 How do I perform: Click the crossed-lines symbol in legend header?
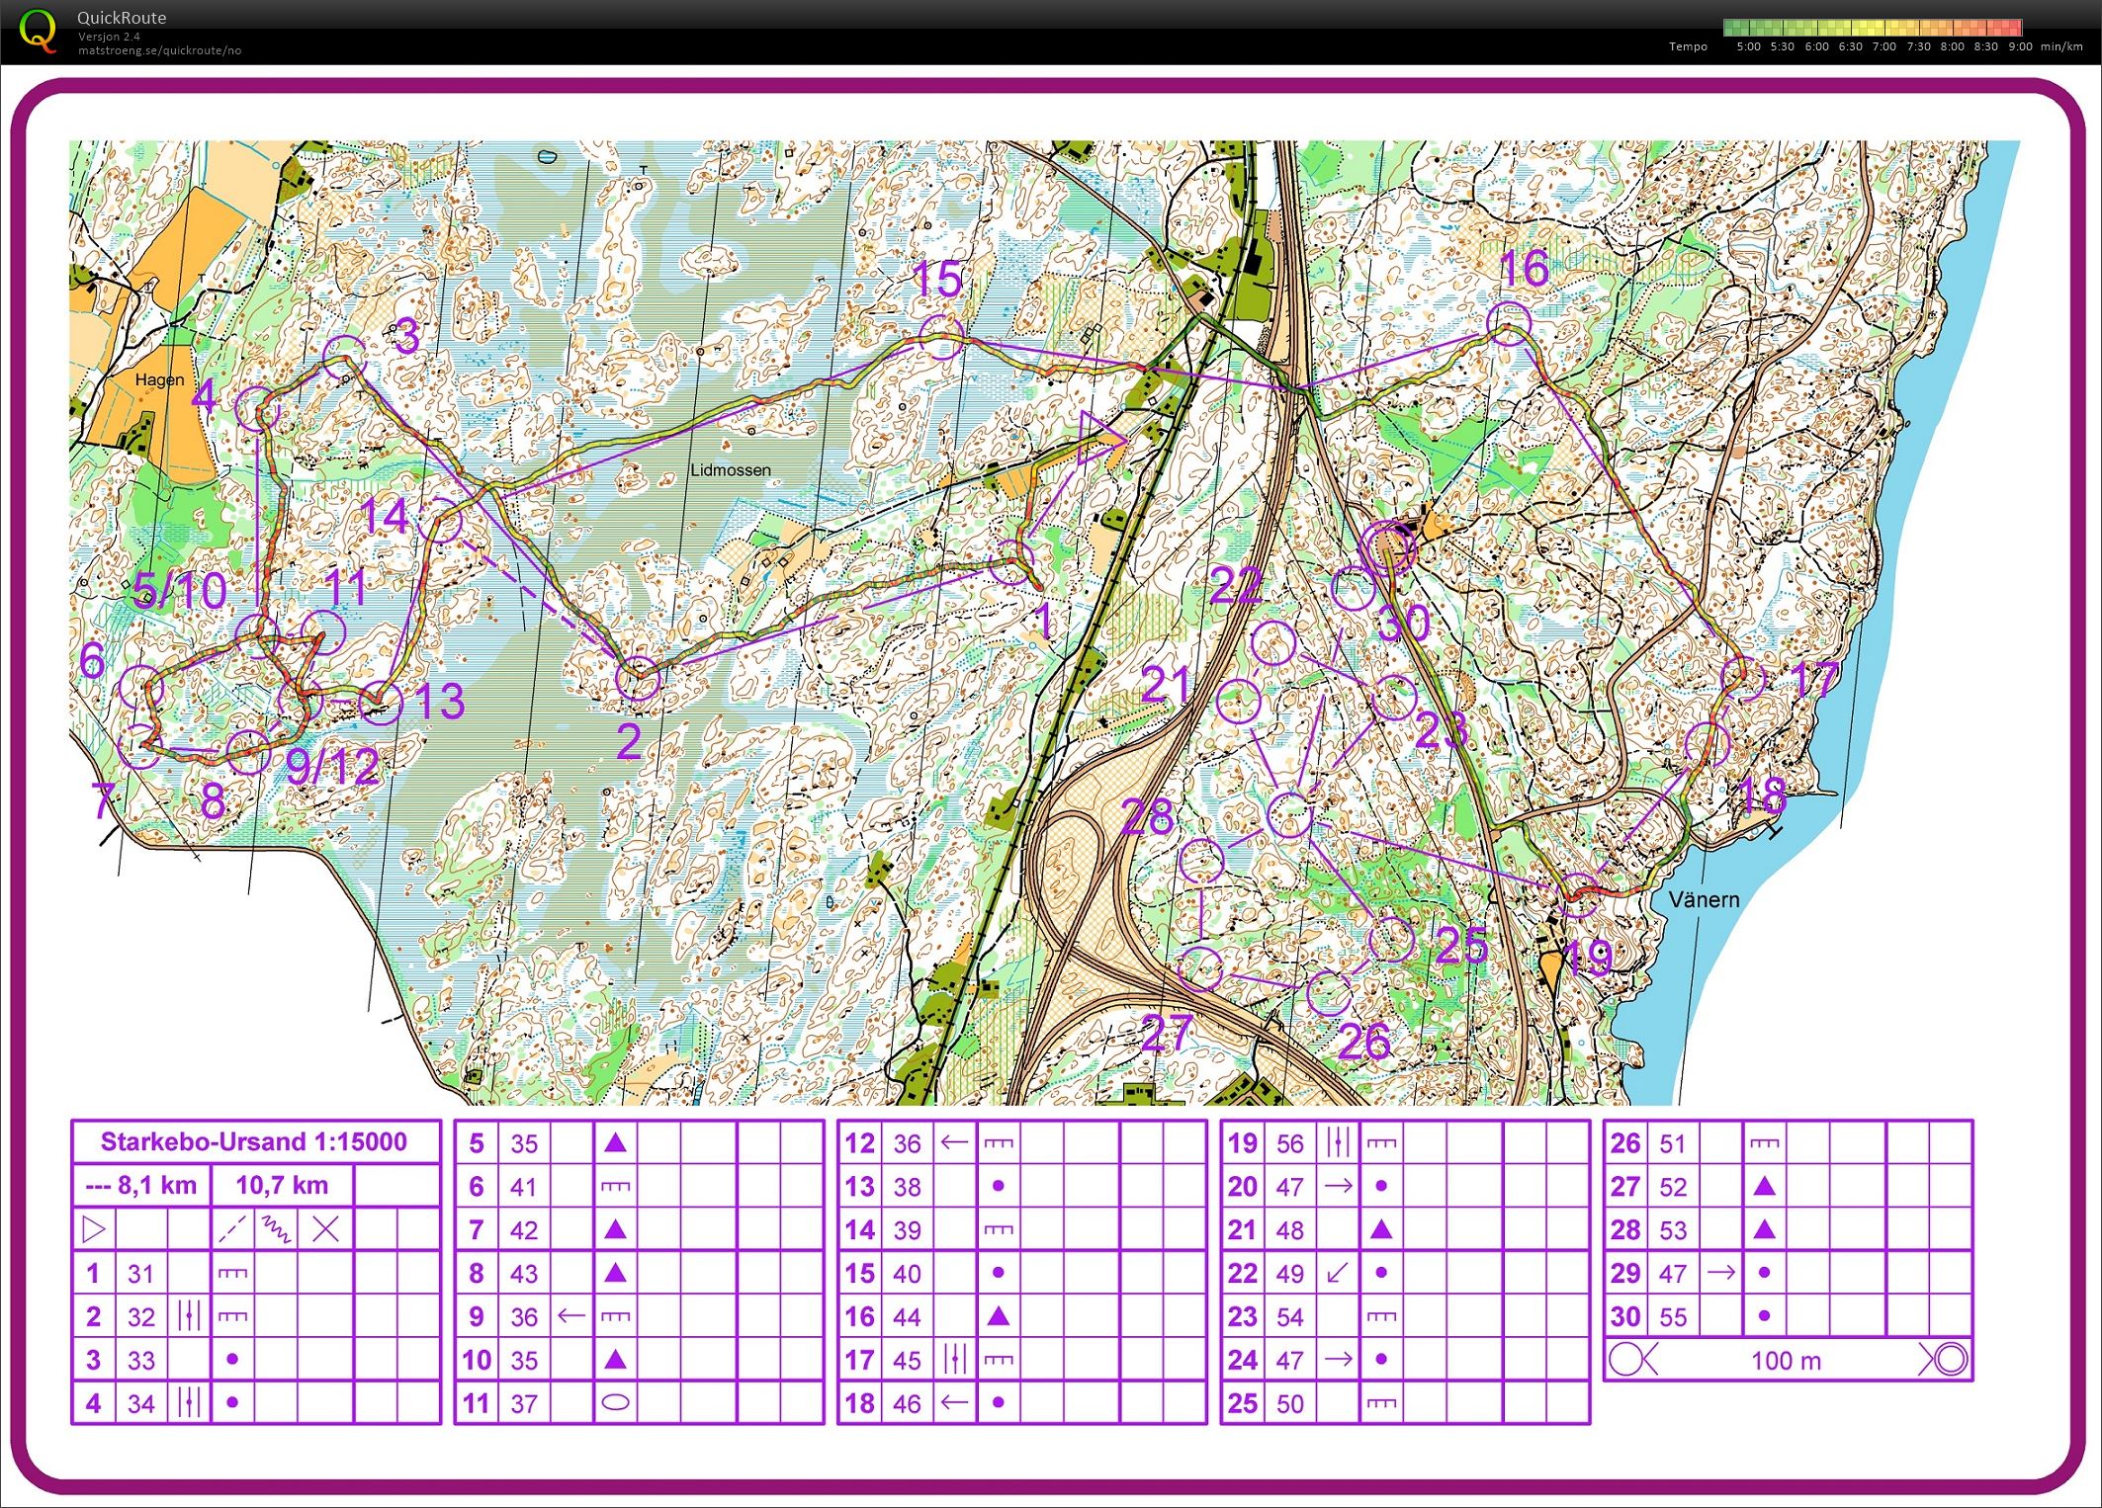325,1228
